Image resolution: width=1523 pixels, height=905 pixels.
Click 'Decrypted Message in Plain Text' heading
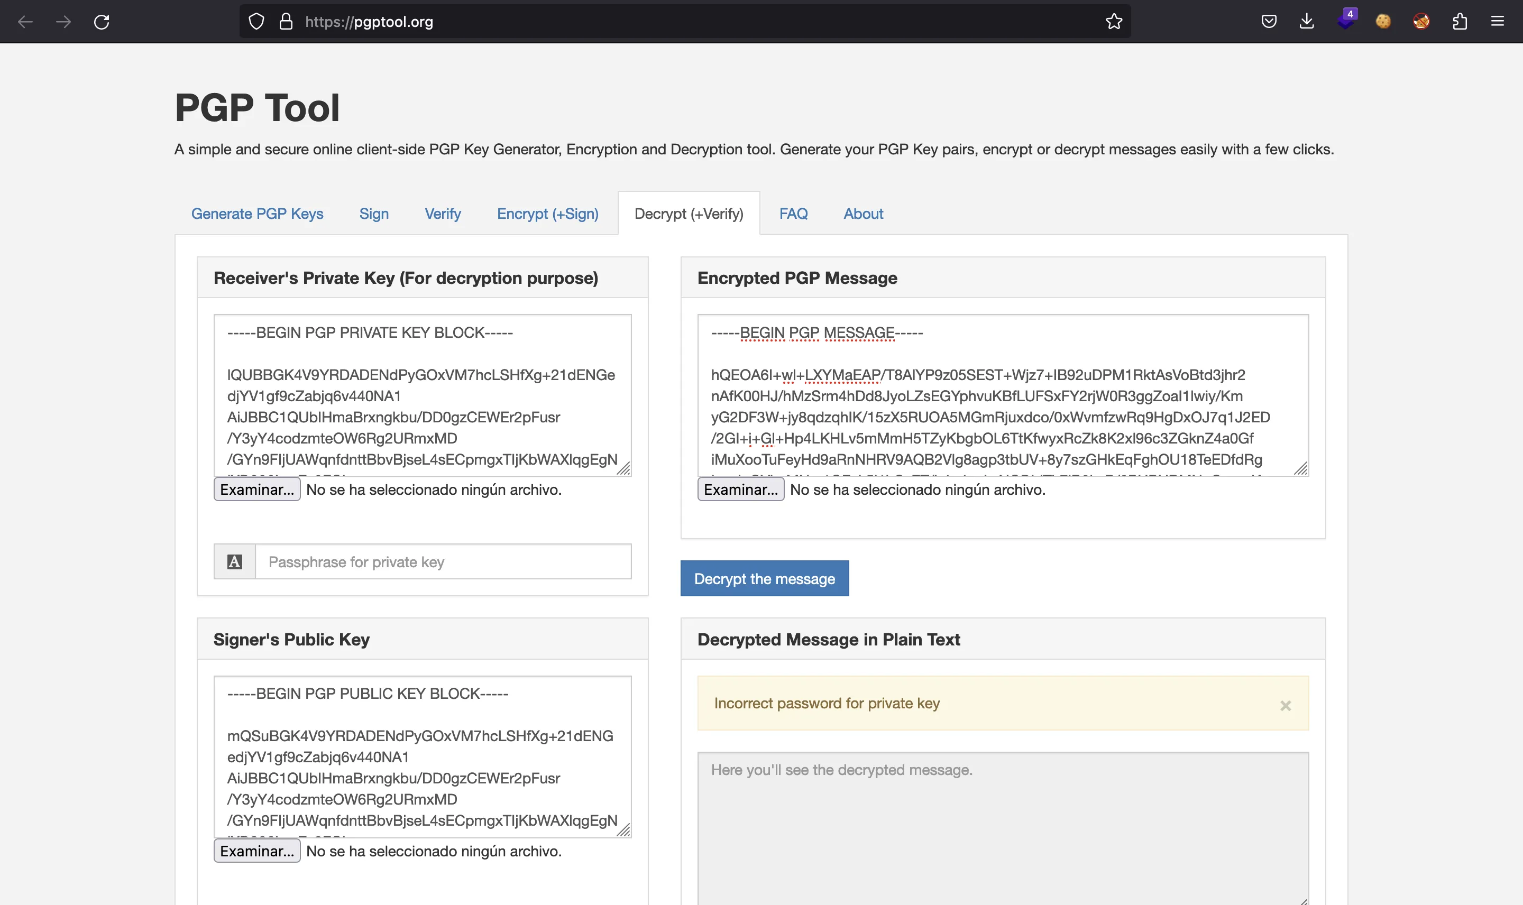tap(828, 640)
